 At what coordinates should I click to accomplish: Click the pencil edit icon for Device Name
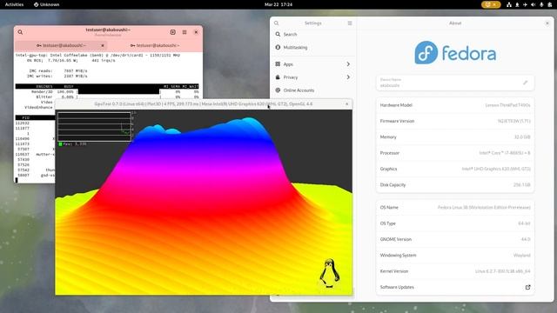[526, 83]
